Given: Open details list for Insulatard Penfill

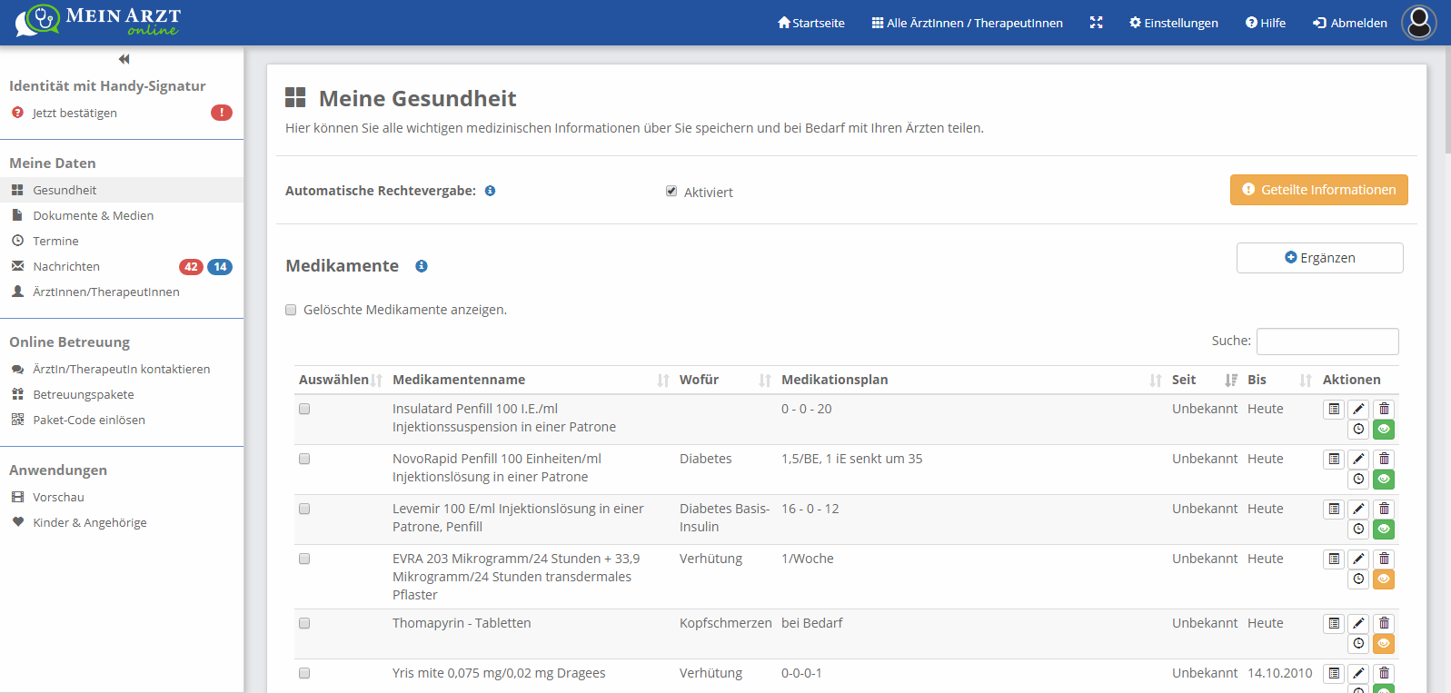Looking at the screenshot, I should [1334, 409].
